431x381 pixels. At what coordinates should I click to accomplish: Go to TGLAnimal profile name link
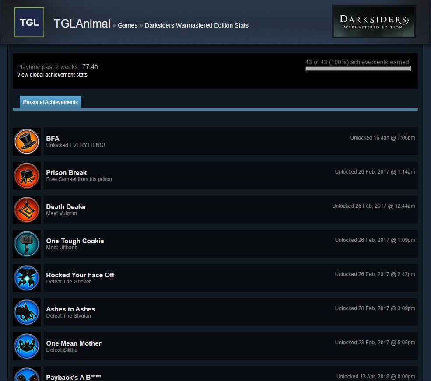pos(82,24)
